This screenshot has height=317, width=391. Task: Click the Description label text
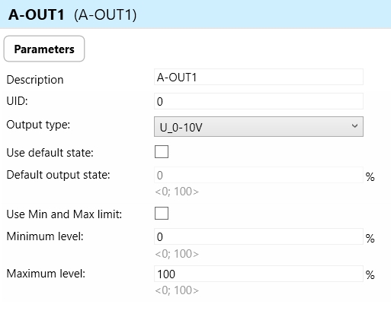point(35,80)
